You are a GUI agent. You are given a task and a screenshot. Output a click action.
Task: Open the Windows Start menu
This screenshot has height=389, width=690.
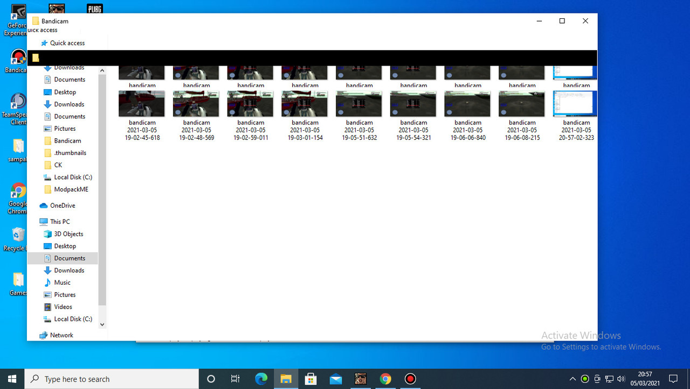[12, 379]
